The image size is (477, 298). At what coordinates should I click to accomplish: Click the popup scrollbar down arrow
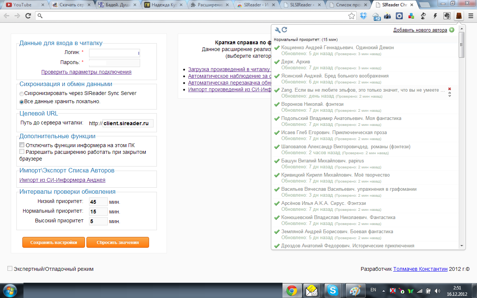pos(462,246)
